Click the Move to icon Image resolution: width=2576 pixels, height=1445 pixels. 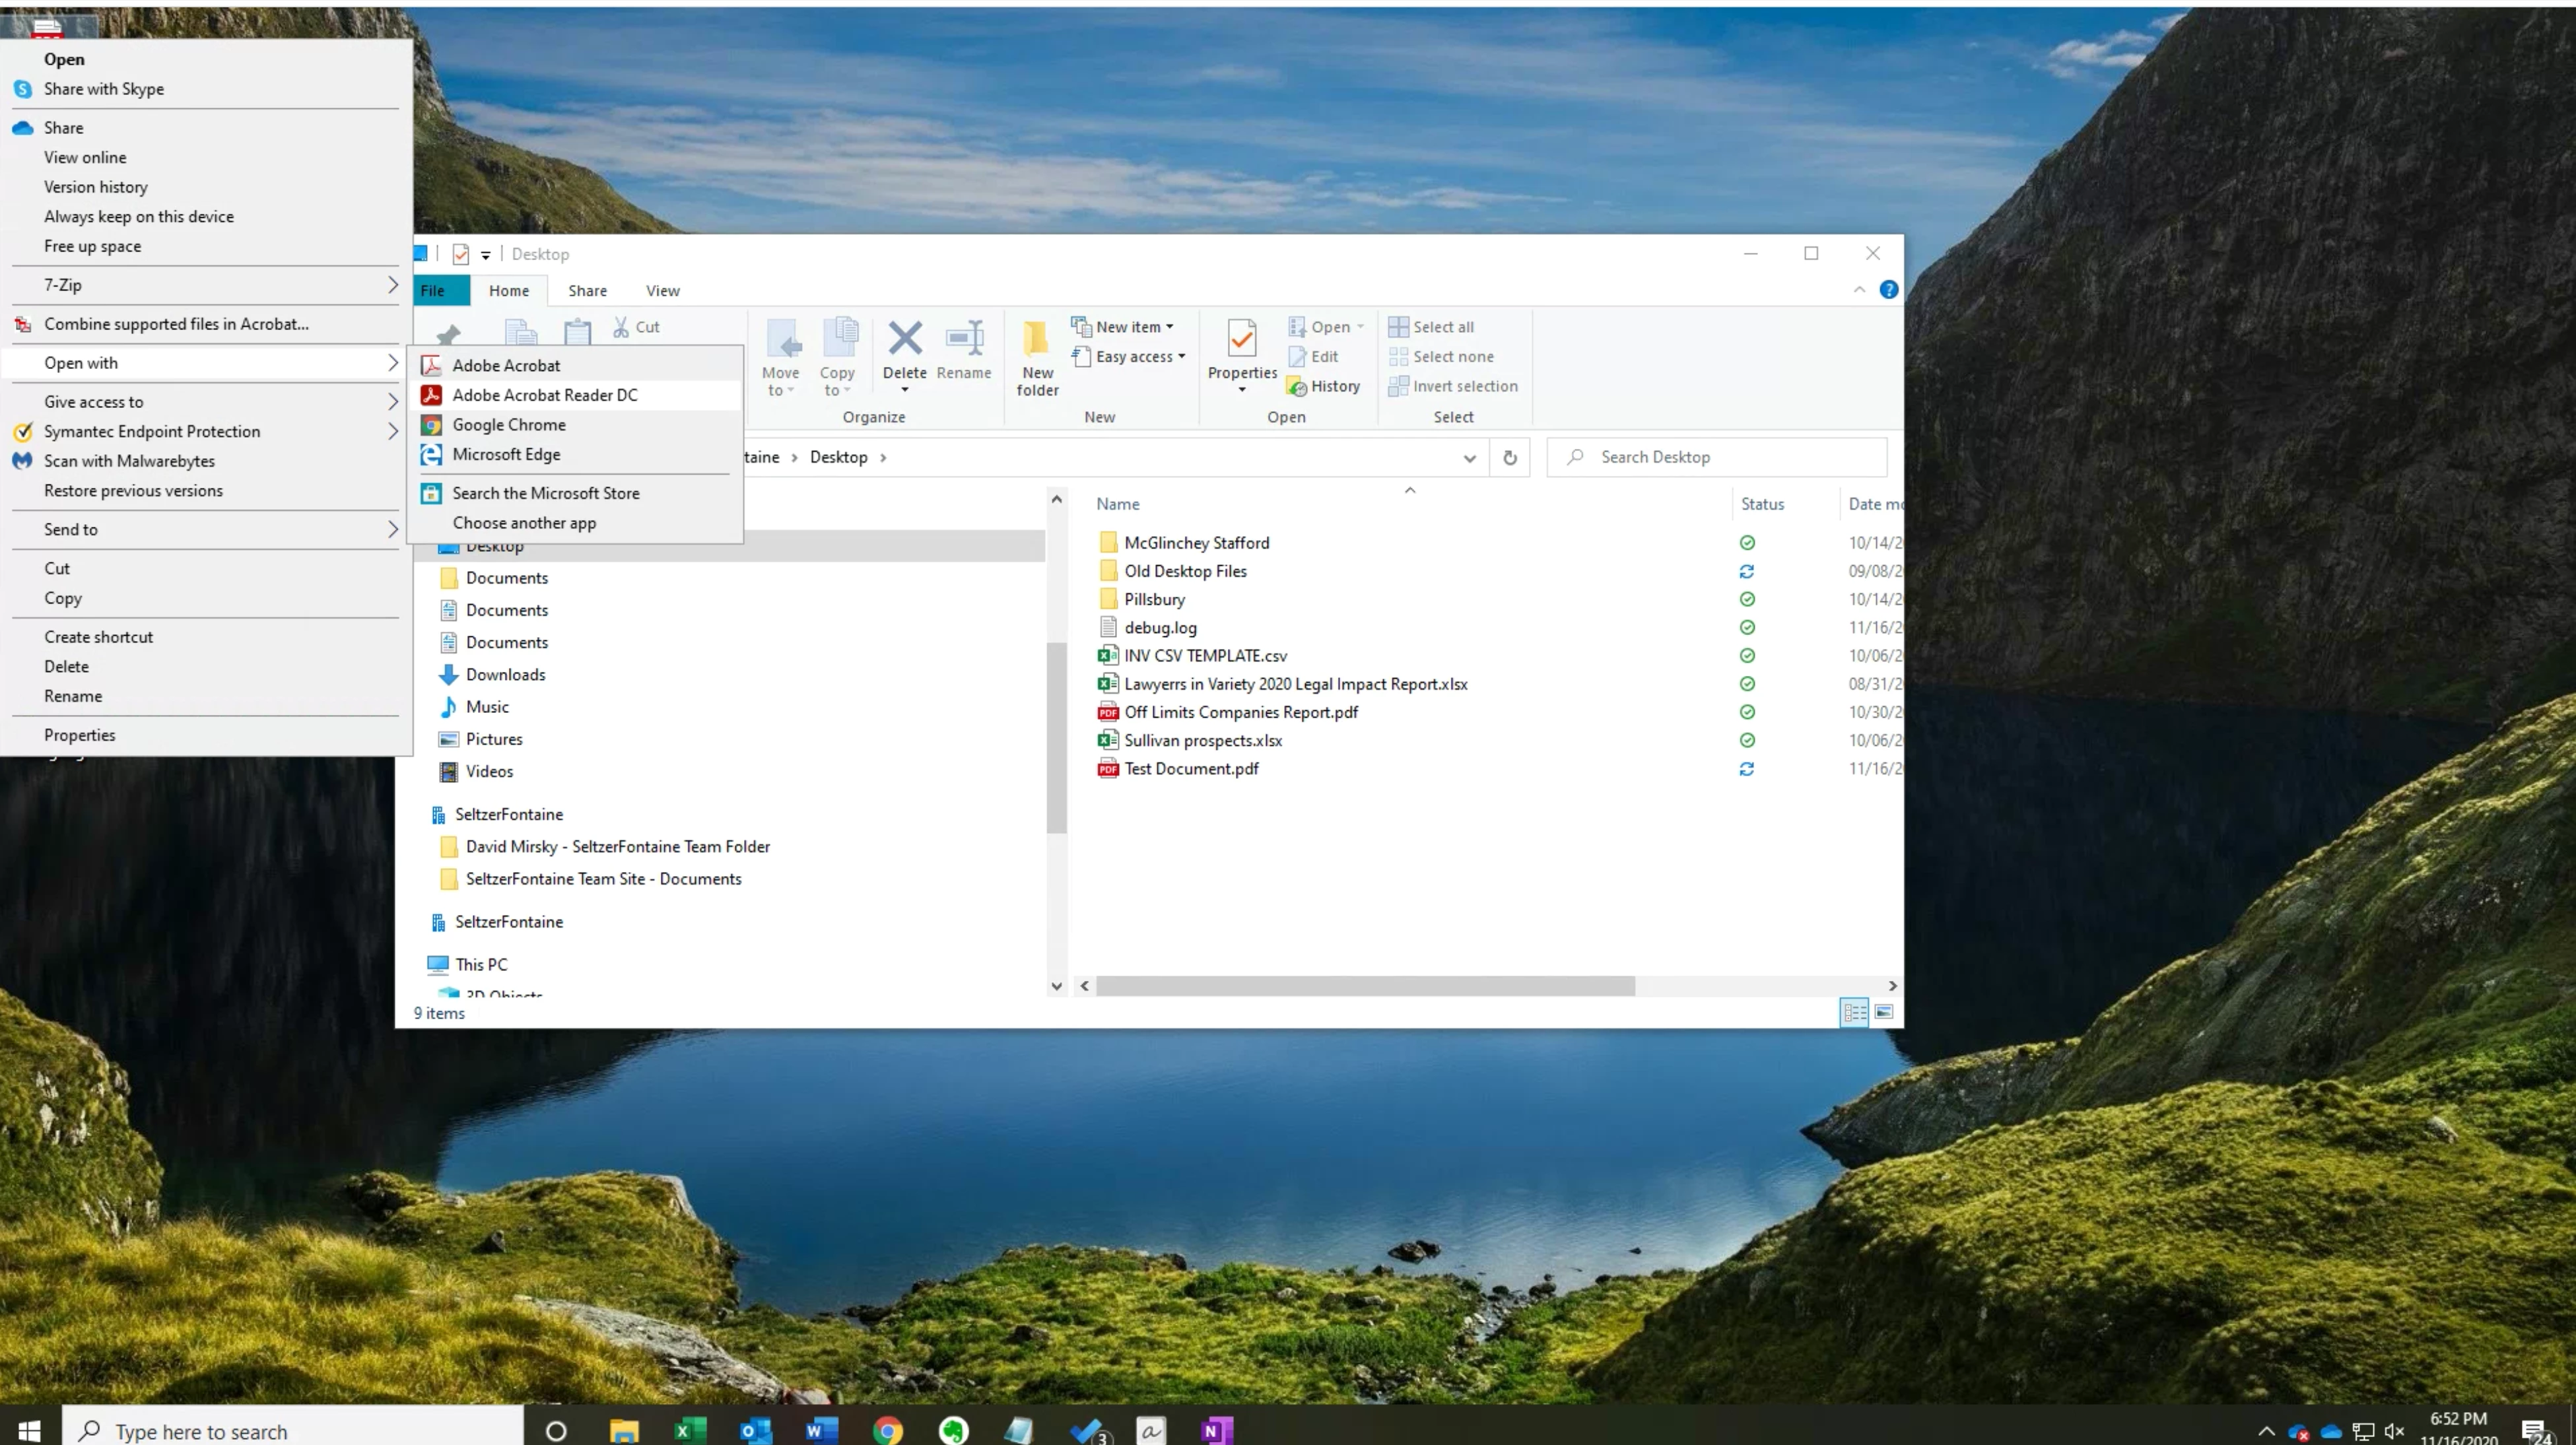[780, 340]
